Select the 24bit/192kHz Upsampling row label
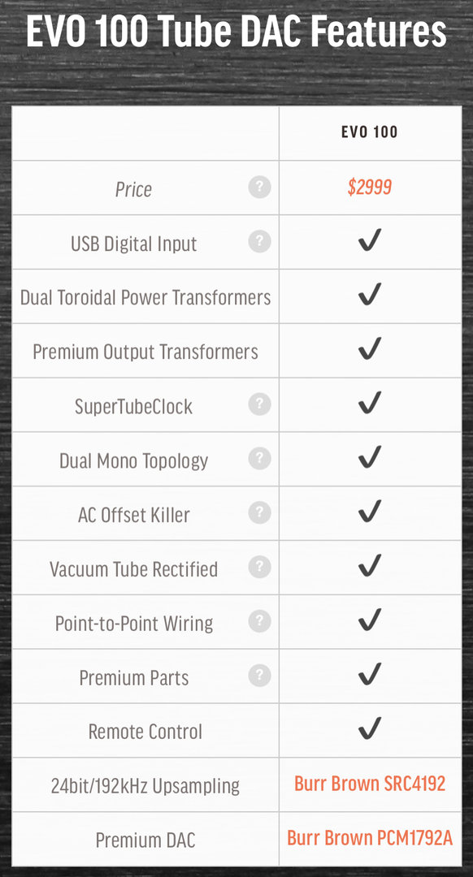 tap(145, 786)
